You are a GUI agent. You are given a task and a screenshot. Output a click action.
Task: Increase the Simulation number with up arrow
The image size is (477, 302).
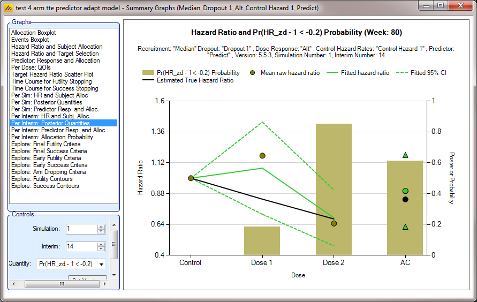(x=101, y=227)
